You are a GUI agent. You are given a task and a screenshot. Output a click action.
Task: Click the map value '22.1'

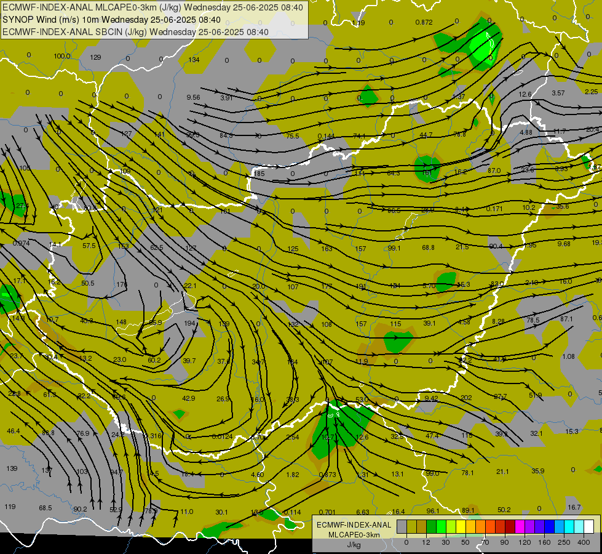[190, 286]
